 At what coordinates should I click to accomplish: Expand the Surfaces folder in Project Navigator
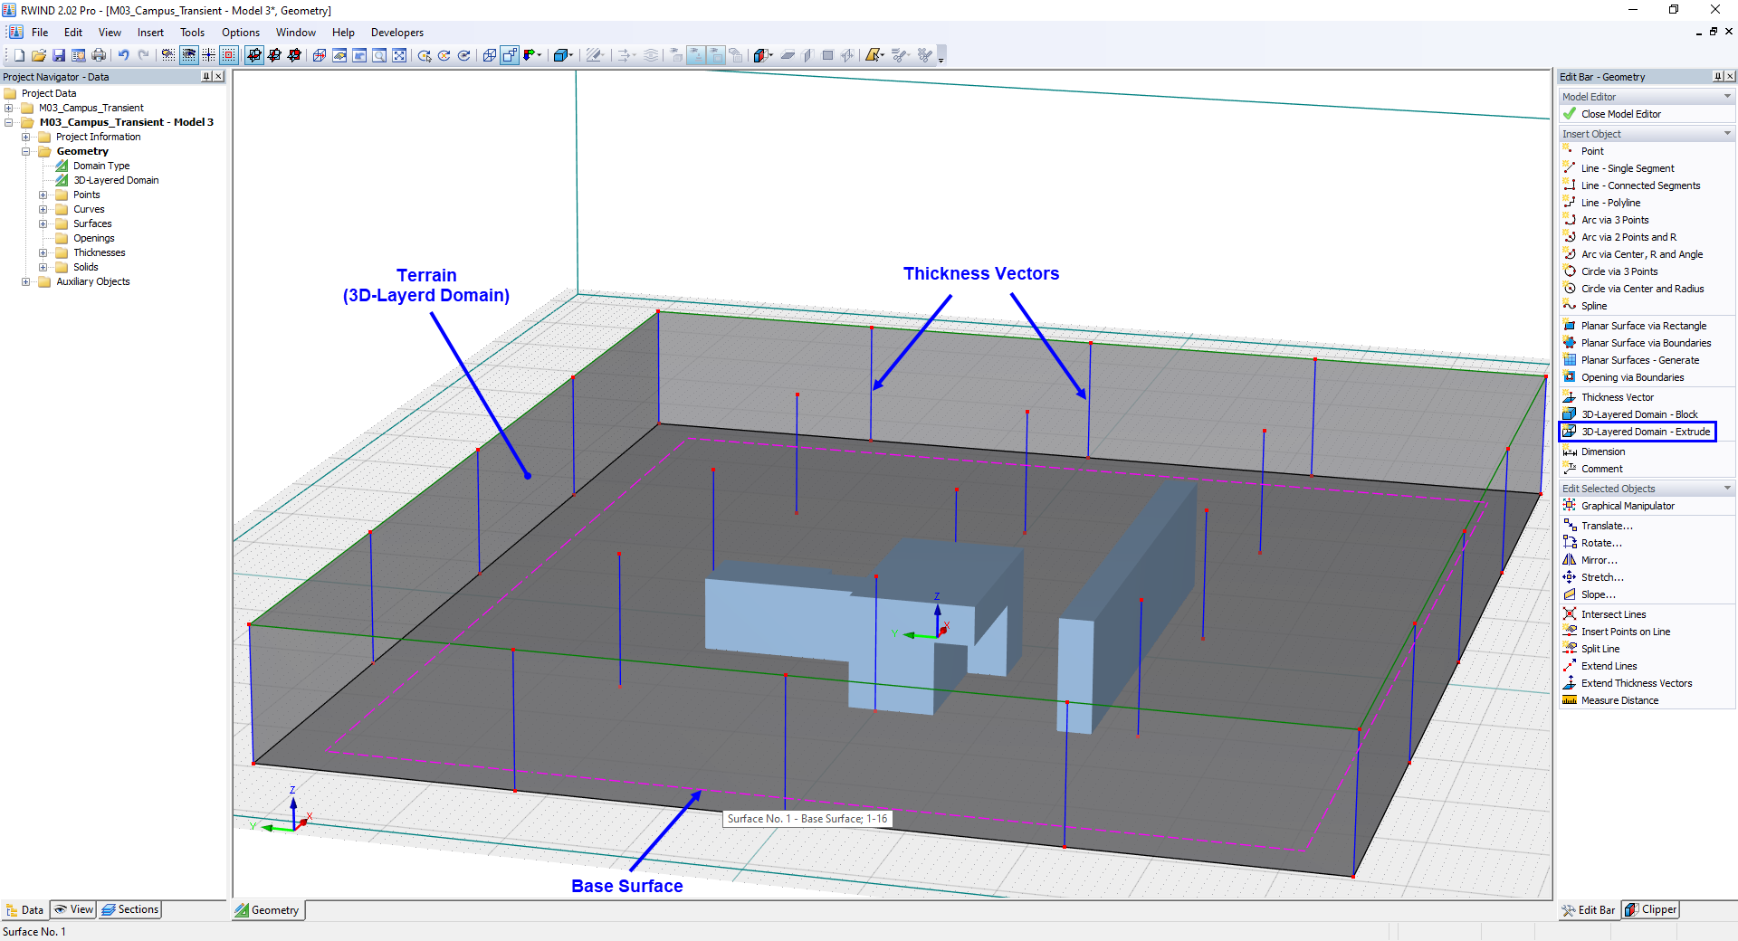(44, 223)
